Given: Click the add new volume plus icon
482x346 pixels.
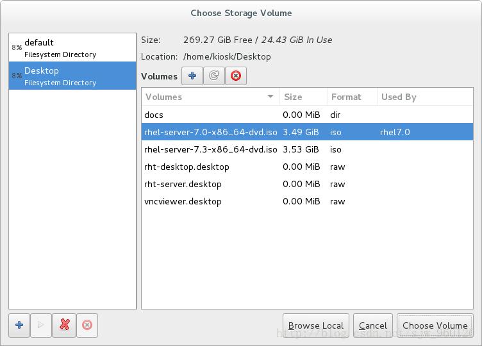Looking at the screenshot, I should 192,76.
